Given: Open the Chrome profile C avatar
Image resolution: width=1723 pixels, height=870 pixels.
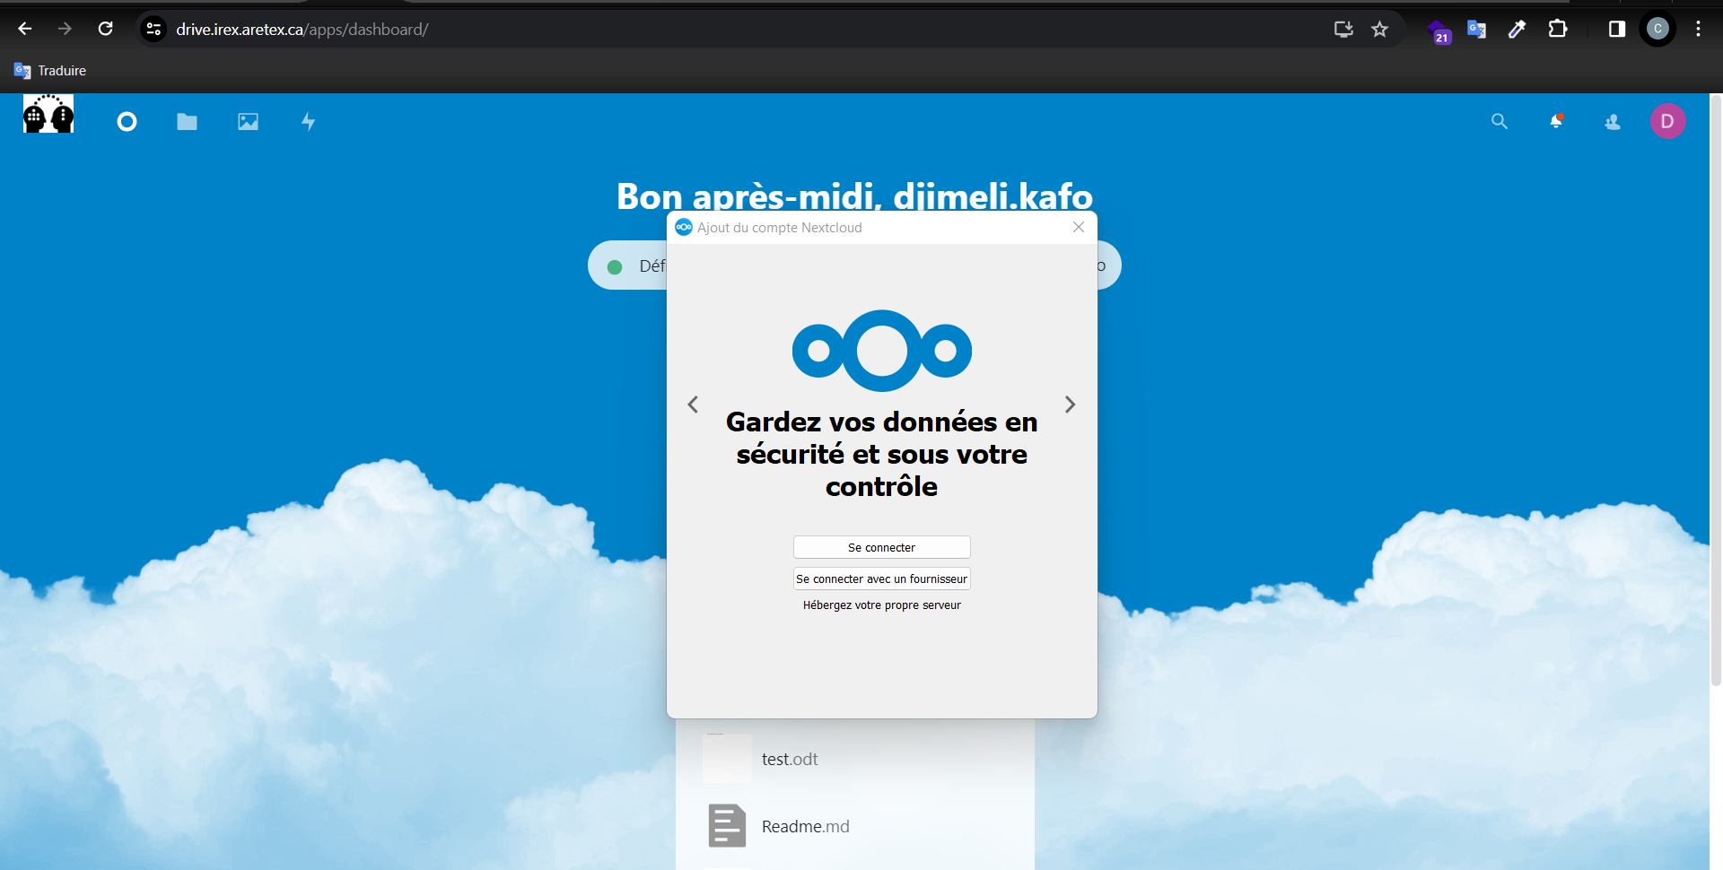Looking at the screenshot, I should click(x=1657, y=29).
